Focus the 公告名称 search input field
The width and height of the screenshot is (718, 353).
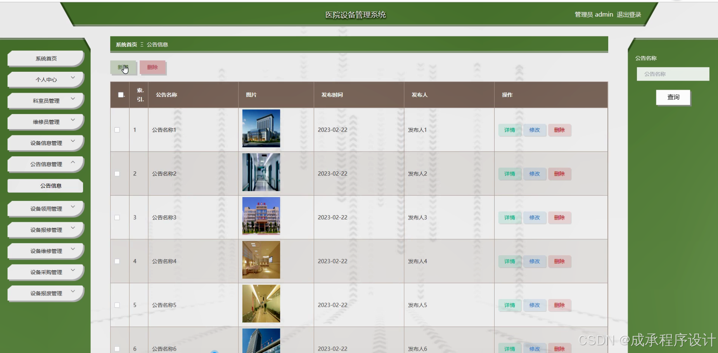point(673,74)
